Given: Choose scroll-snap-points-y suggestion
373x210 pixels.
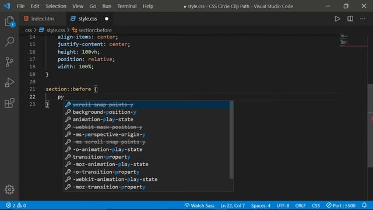Looking at the screenshot, I should coord(146,104).
